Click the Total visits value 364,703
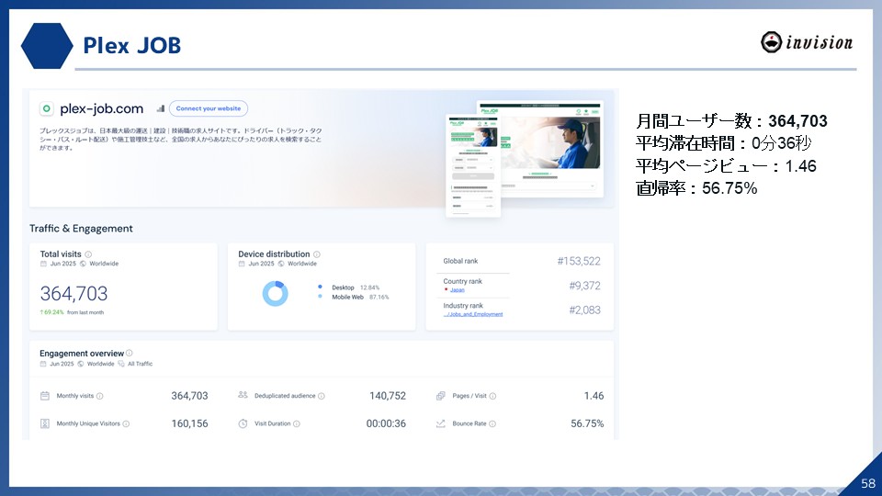Screen dimensions: 882x496 (73, 294)
